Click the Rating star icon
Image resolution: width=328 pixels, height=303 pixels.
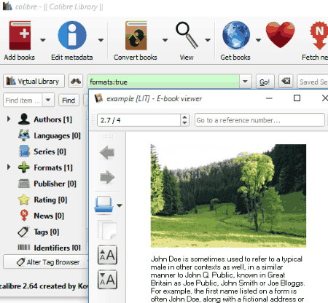click(x=24, y=200)
